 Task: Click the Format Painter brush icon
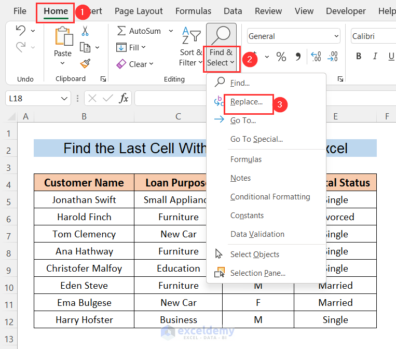point(85,64)
